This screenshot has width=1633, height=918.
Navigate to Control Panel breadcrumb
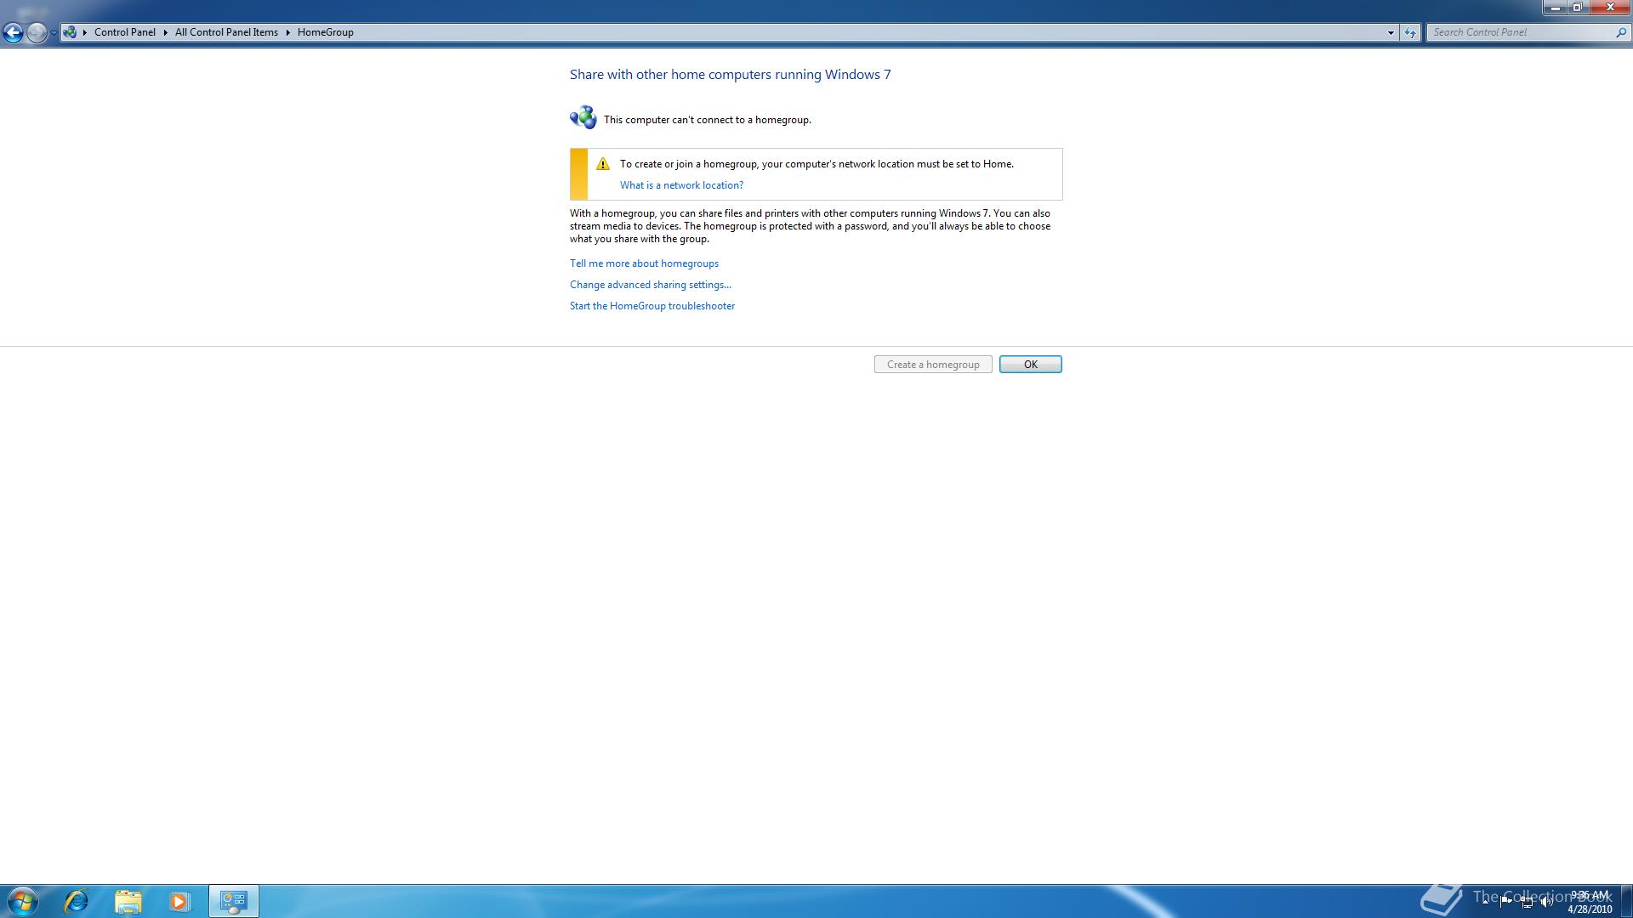tap(125, 32)
